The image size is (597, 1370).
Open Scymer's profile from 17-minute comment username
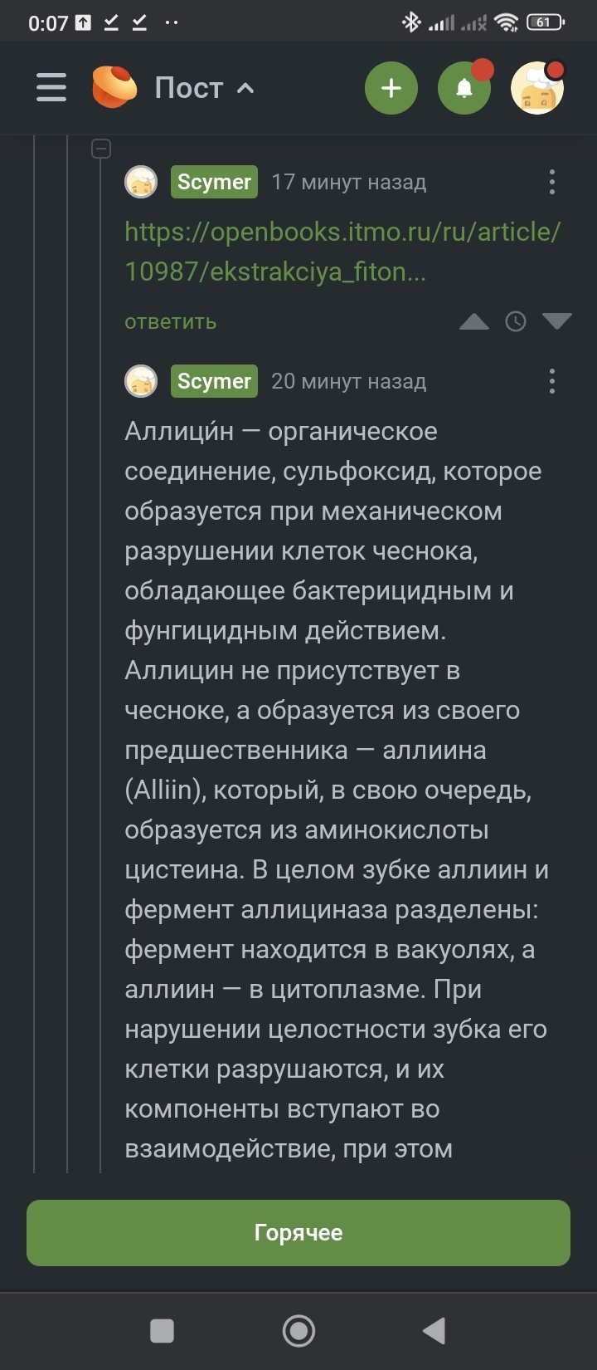tap(214, 182)
